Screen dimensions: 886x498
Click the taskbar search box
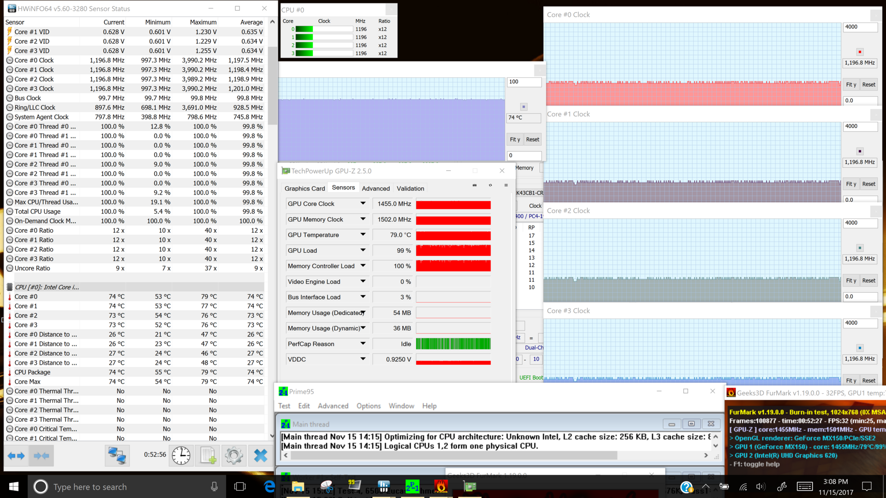(x=127, y=487)
